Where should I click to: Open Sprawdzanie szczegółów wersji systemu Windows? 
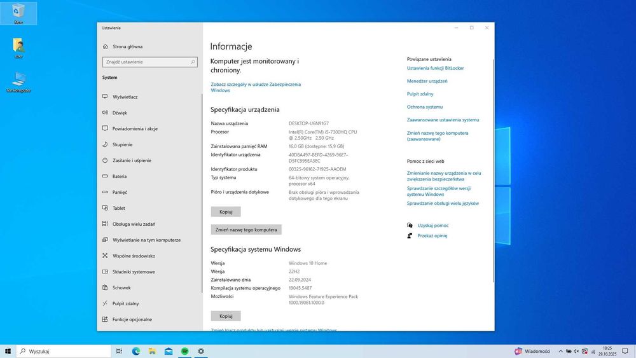click(x=438, y=191)
